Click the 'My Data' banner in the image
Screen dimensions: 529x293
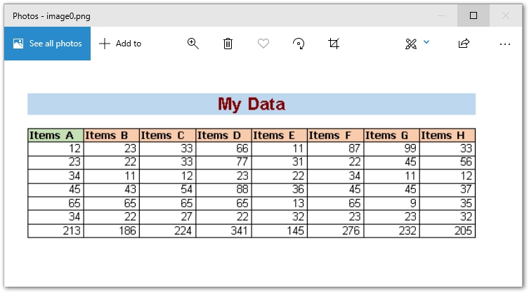point(252,104)
